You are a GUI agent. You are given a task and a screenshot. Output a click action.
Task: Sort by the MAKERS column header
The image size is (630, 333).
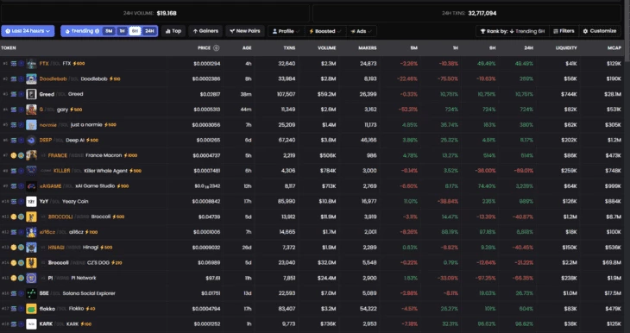pyautogui.click(x=368, y=47)
